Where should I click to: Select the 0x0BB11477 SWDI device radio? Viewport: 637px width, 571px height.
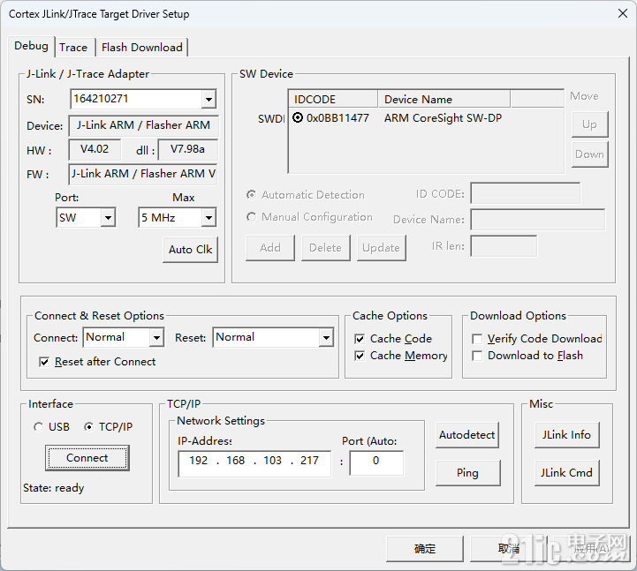click(298, 117)
